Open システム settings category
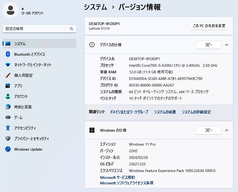The image size is (238, 192). (x=40, y=44)
